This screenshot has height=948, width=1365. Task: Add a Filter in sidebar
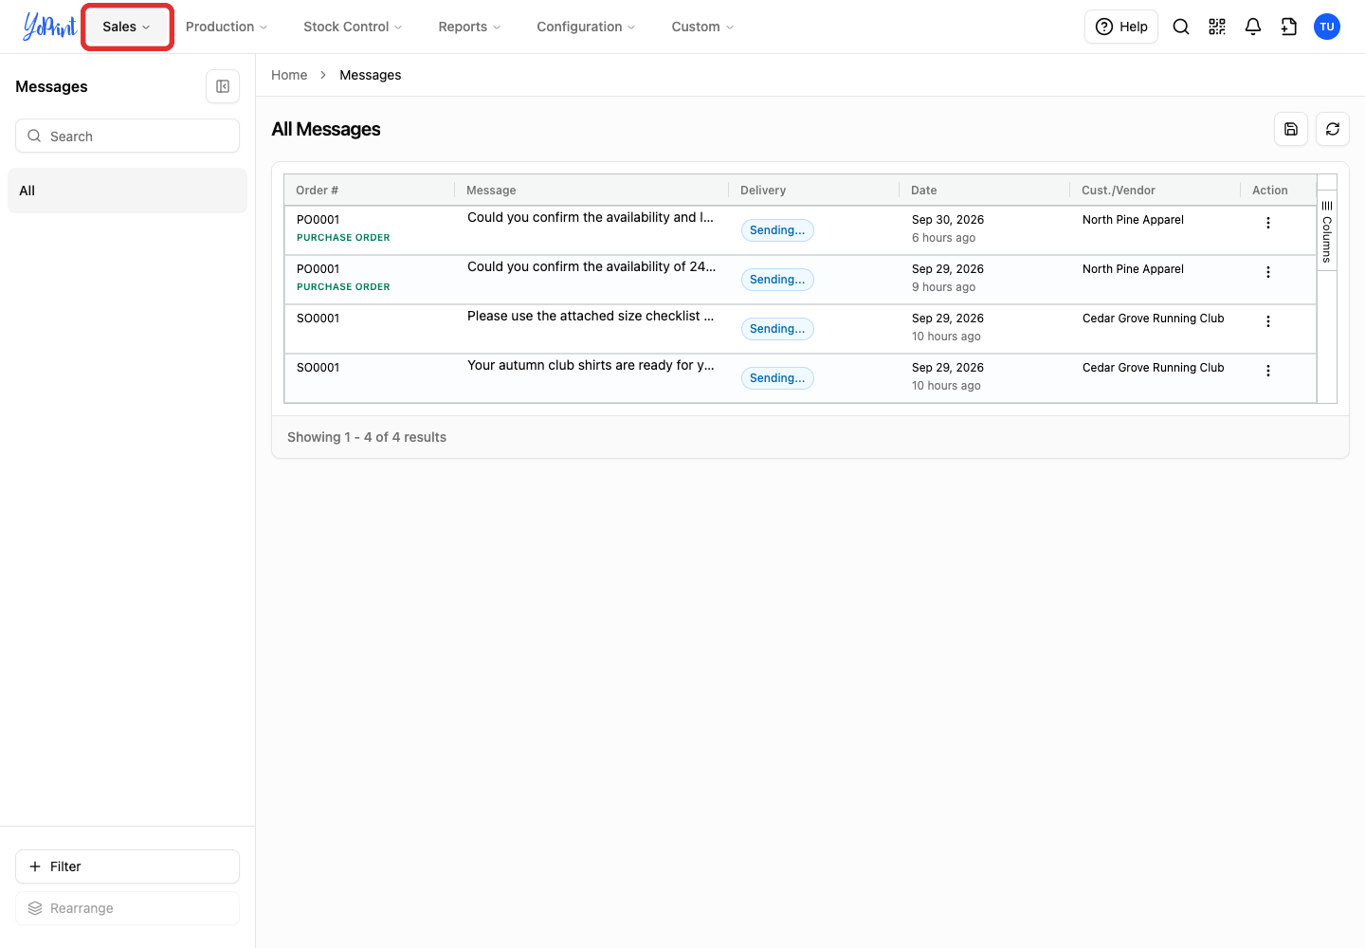click(127, 866)
